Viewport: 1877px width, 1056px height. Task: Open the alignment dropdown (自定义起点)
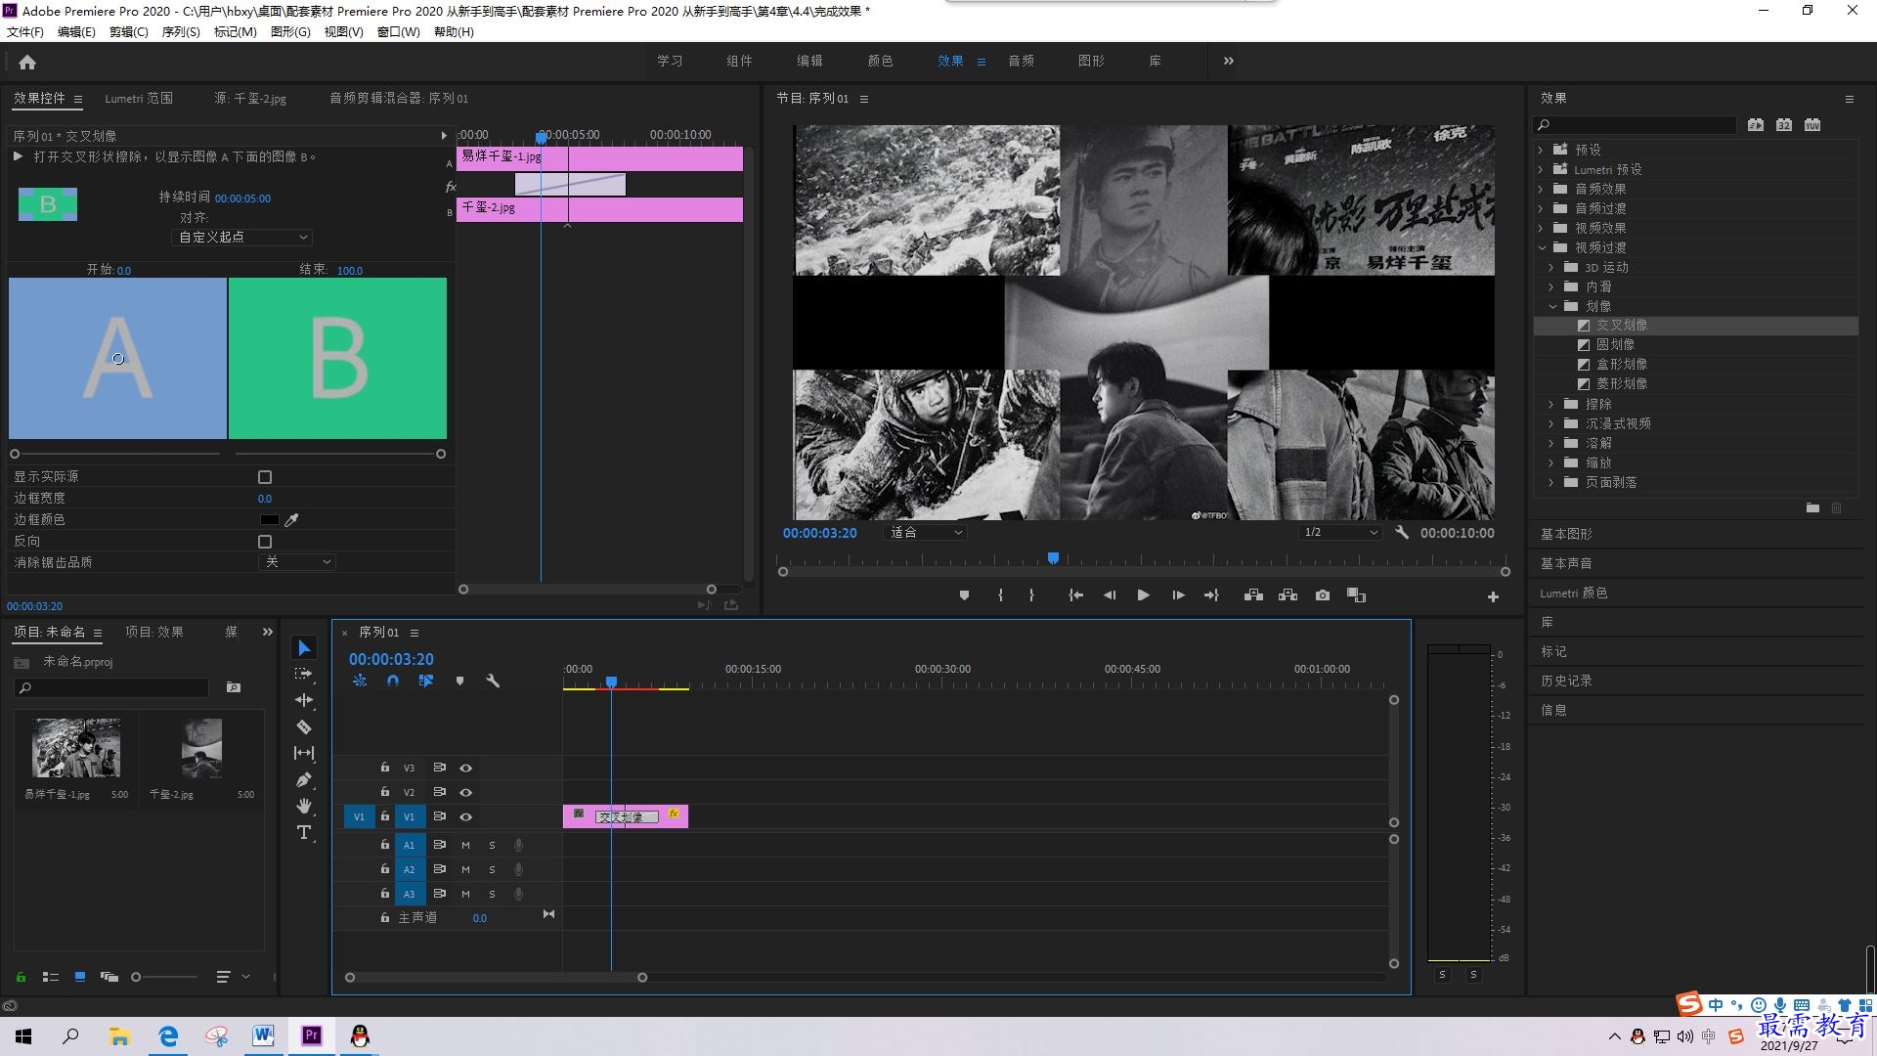coord(241,238)
